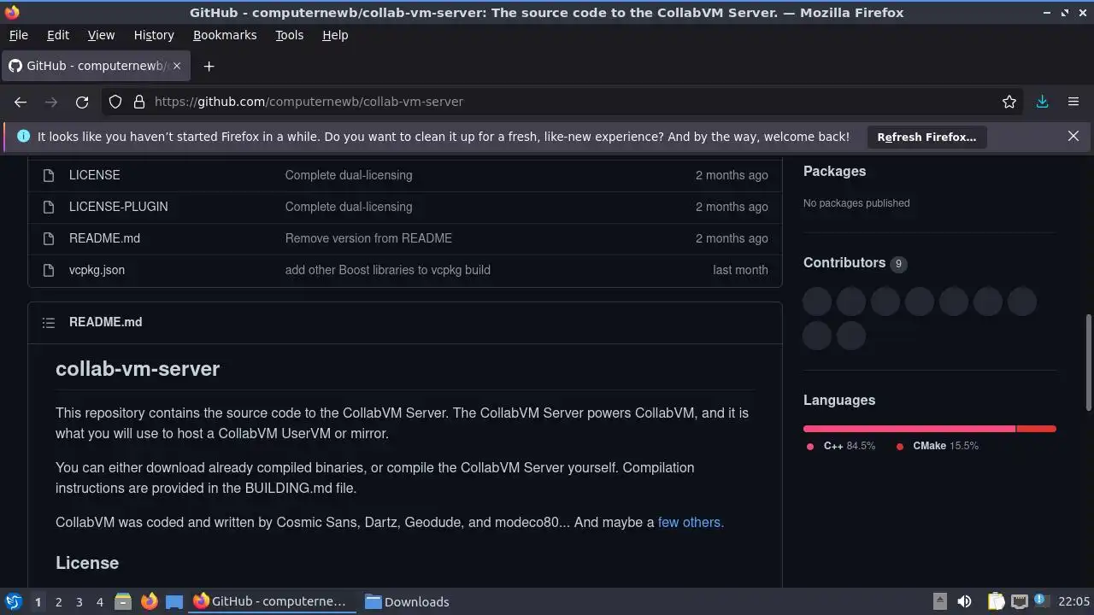The height and width of the screenshot is (615, 1094).
Task: Click the file icon beside README.md
Action: click(x=49, y=238)
